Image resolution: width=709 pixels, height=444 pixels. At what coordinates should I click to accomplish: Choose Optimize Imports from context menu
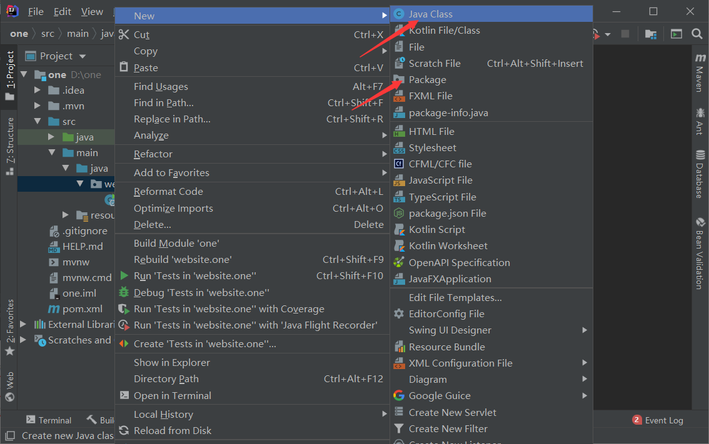pos(253,208)
